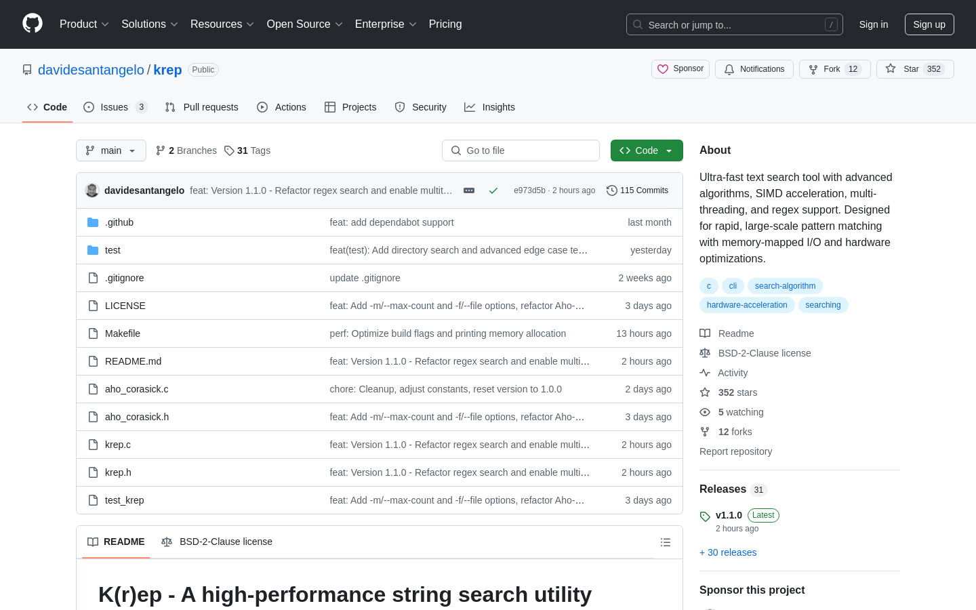This screenshot has width=976, height=610.
Task: Expand the Open Source menu
Action: [x=305, y=24]
